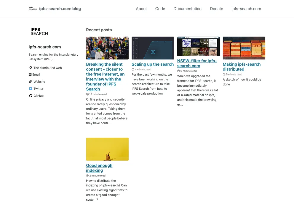294x220 pixels.
Task: Click the large IPFS Search sidebar logo
Action: click(39, 32)
